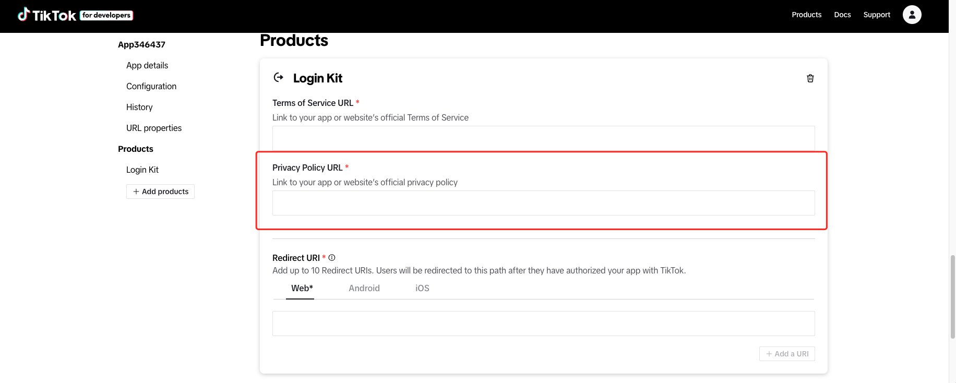Open Configuration in the sidebar
Image resolution: width=956 pixels, height=383 pixels.
tap(151, 86)
